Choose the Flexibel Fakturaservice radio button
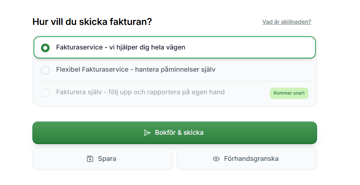 tap(45, 70)
